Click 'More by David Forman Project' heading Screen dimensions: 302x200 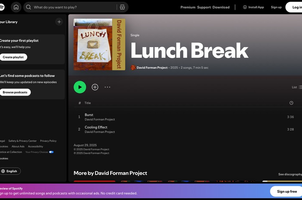pos(110,173)
